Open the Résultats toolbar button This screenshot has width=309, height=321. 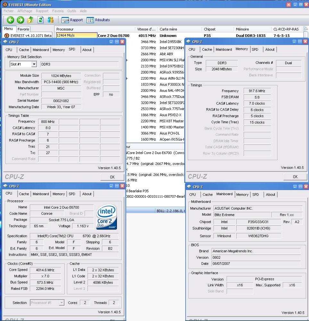click(98, 20)
